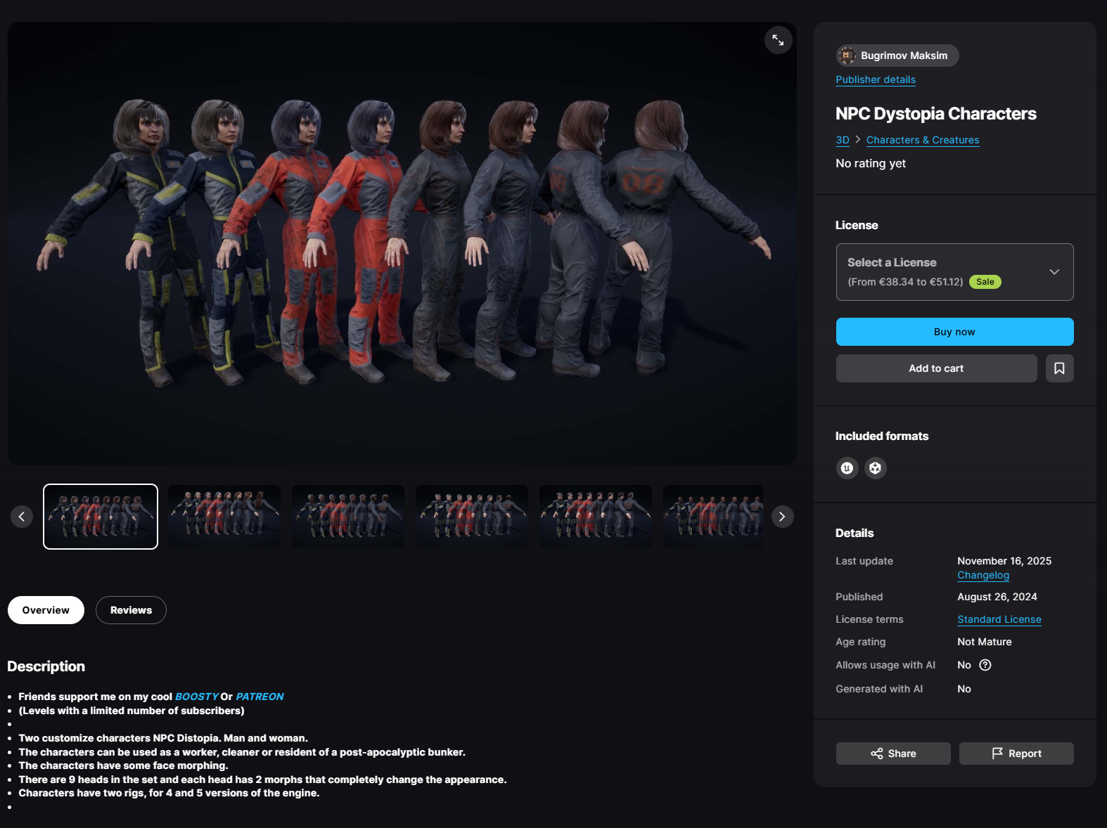
Task: View the Changelog link
Action: 983,575
